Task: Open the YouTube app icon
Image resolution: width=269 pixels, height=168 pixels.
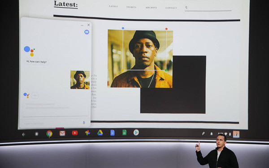Action: coord(75,133)
